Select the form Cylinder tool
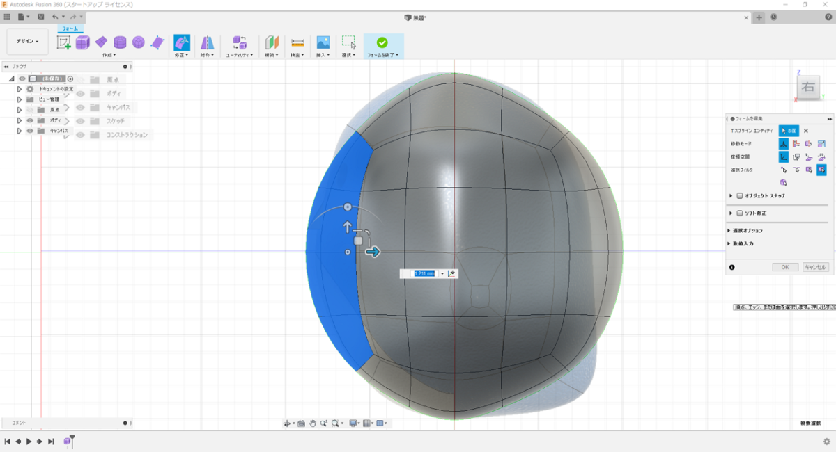836x452 pixels. coord(120,42)
